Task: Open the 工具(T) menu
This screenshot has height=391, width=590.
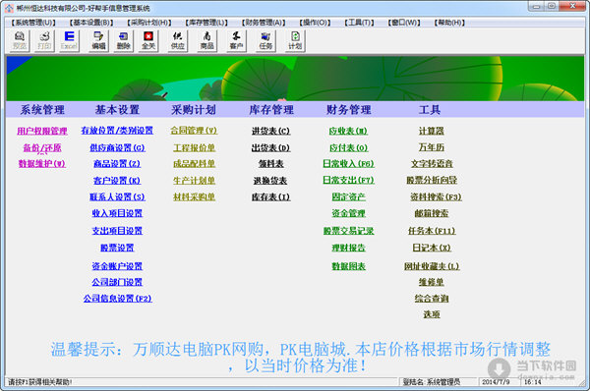Action: (x=359, y=23)
